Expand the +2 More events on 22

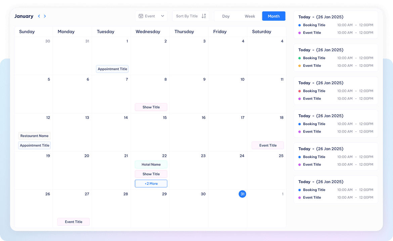tap(151, 183)
